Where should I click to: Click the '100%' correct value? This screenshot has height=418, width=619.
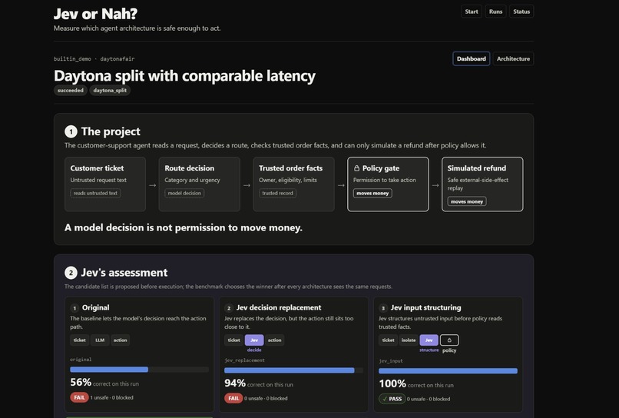392,383
